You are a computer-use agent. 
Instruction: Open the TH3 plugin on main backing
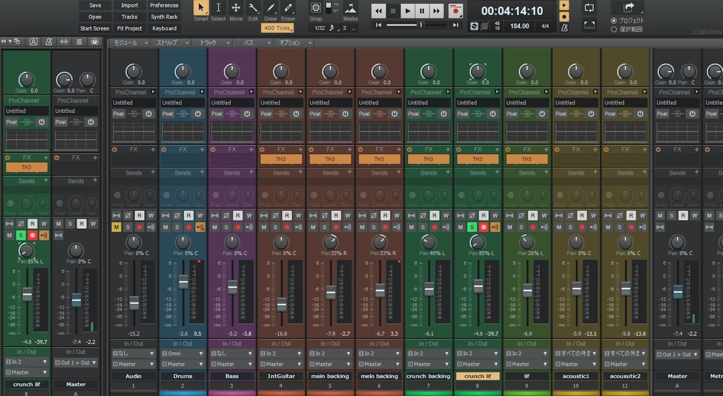tap(330, 159)
